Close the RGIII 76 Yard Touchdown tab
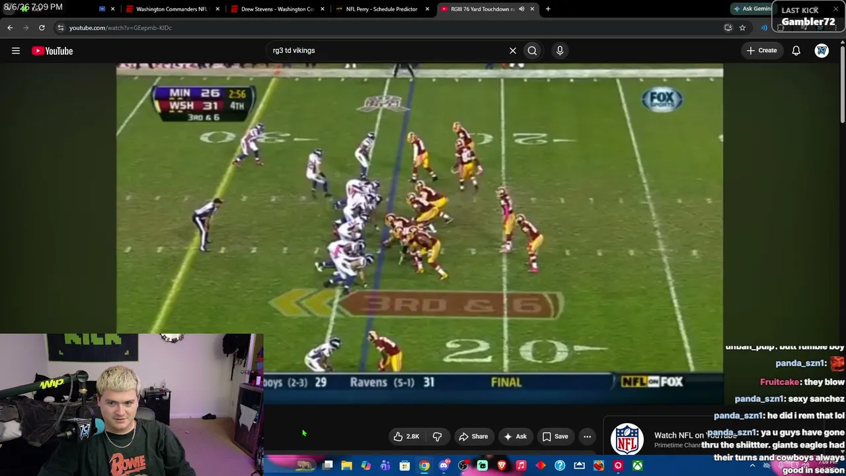The image size is (846, 476). point(532,9)
